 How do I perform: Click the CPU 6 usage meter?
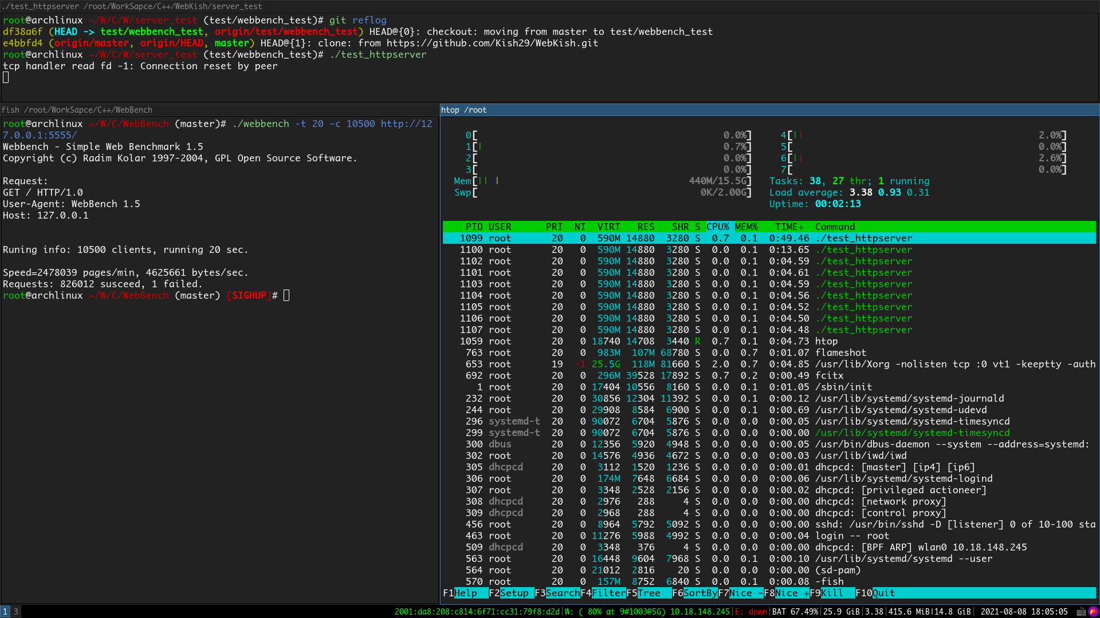pyautogui.click(x=924, y=158)
